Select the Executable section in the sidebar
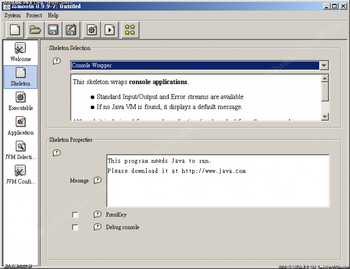The height and width of the screenshot is (269, 350). click(21, 102)
